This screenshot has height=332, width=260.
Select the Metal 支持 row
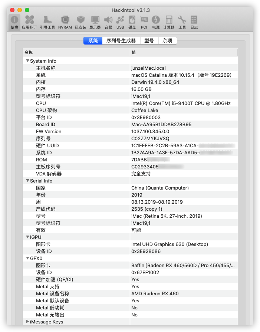130,286
